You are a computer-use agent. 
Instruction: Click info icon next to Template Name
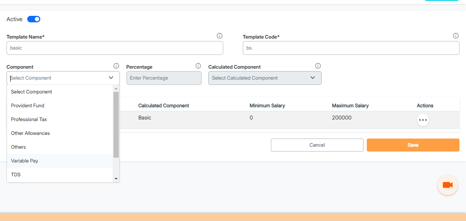[x=220, y=36]
